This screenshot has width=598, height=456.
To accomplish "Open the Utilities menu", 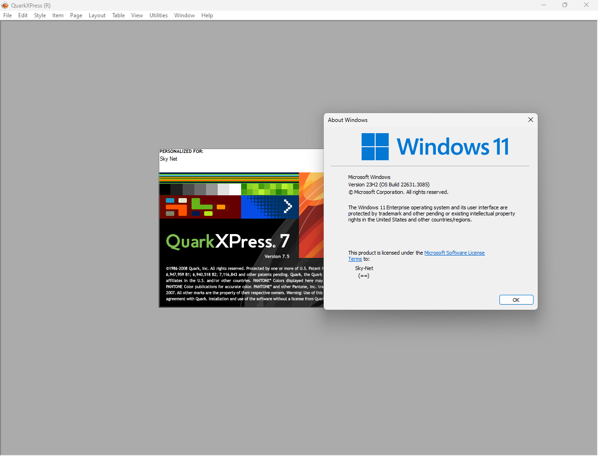I will tap(159, 15).
